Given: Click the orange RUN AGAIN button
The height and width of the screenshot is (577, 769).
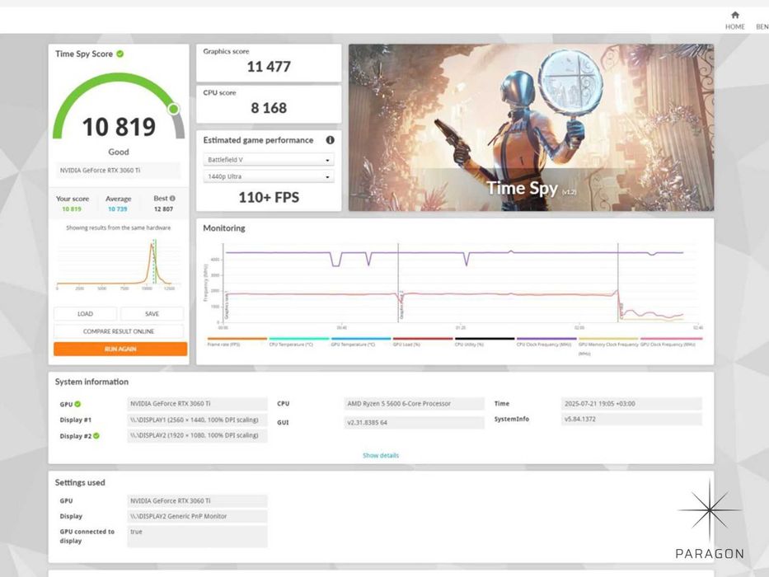Looking at the screenshot, I should [120, 349].
